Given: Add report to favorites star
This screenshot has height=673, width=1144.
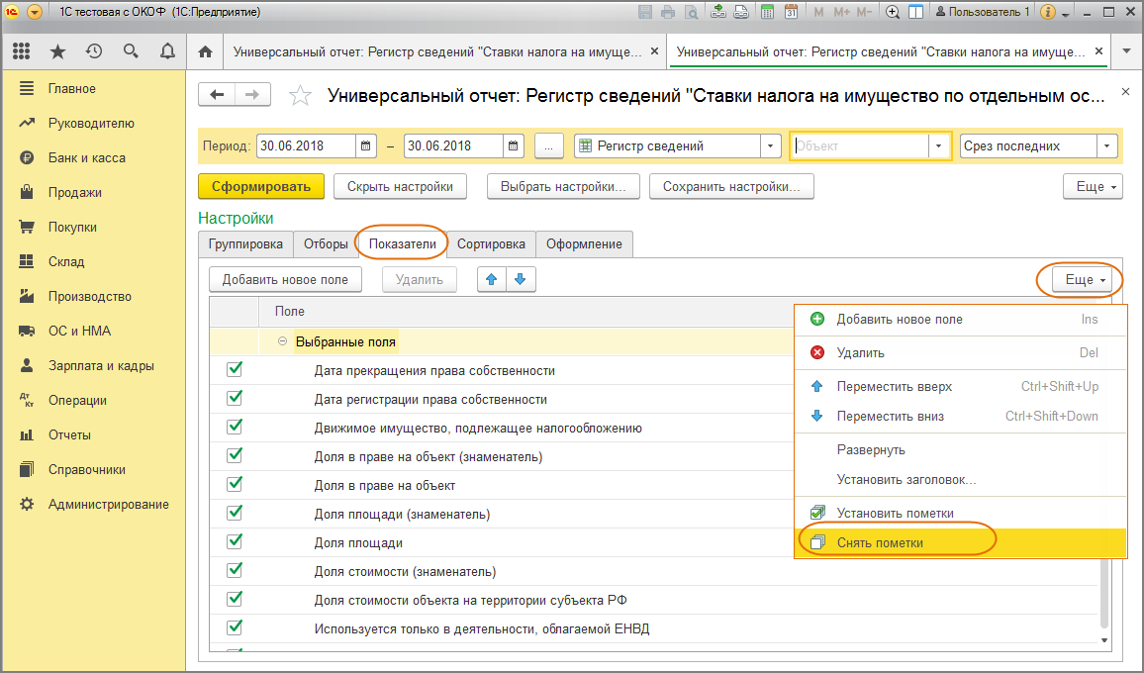Looking at the screenshot, I should (x=300, y=96).
